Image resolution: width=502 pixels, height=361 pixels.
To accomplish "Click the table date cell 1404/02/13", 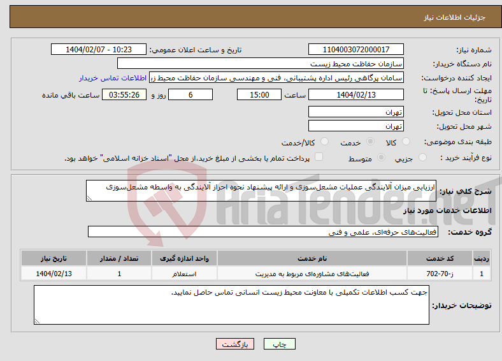I will 54,274.
